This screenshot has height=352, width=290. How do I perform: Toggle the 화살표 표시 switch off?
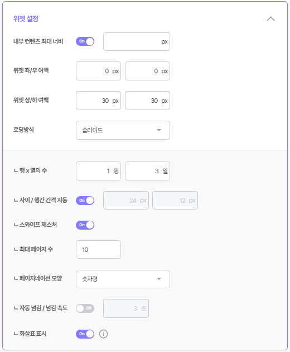pyautogui.click(x=85, y=334)
